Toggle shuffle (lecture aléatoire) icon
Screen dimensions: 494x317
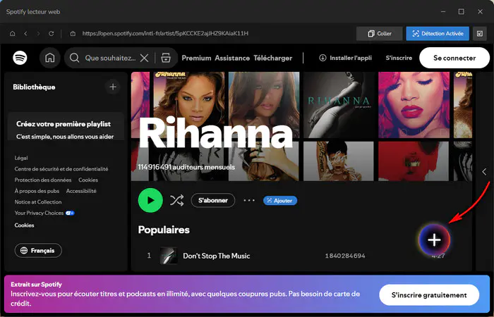pos(176,200)
